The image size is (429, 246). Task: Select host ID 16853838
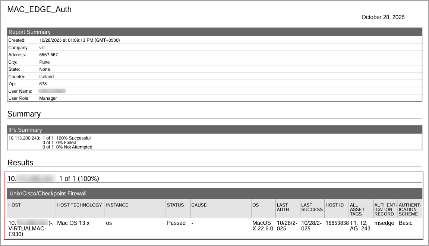coord(337,223)
